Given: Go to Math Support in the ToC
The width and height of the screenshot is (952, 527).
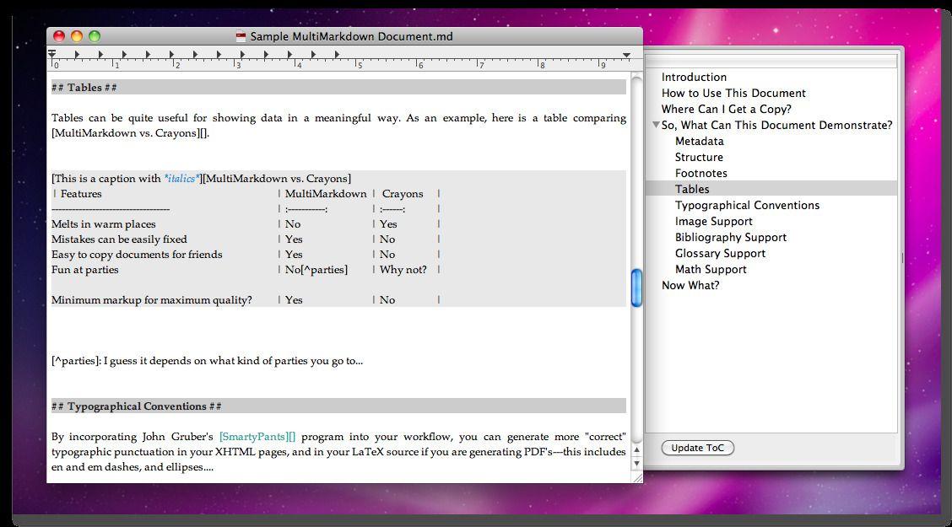Looking at the screenshot, I should (x=711, y=269).
